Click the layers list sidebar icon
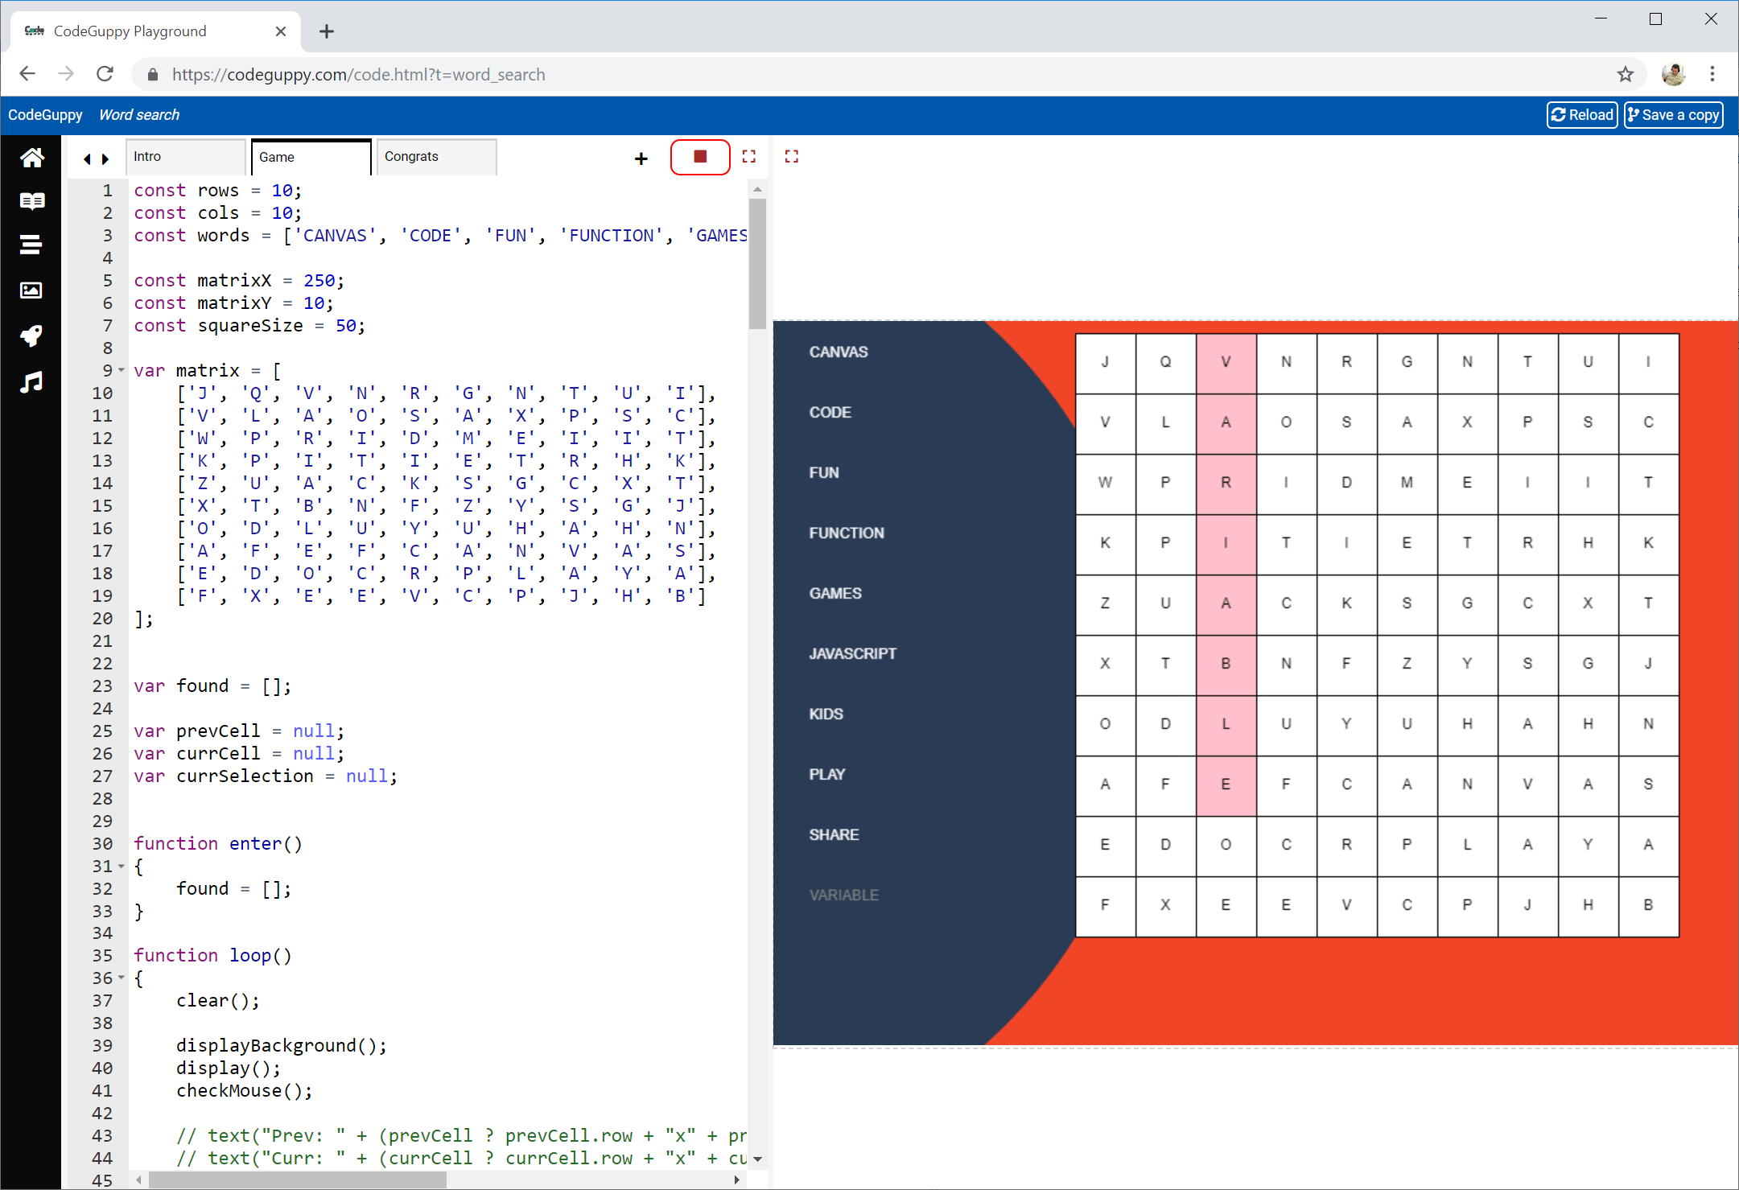 coord(31,245)
